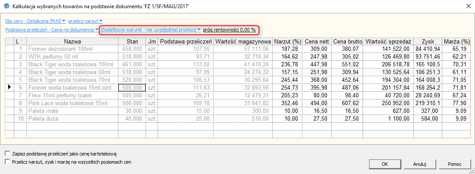The image size is (475, 174).
Task: Click Narzut value '352,46'
Action: [289, 103]
